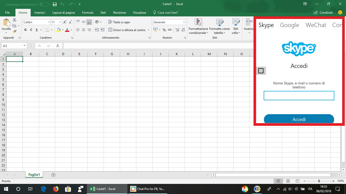Expand Allineamento dialog launcher
Screen dimensions: 346x194
pyautogui.click(x=149, y=38)
